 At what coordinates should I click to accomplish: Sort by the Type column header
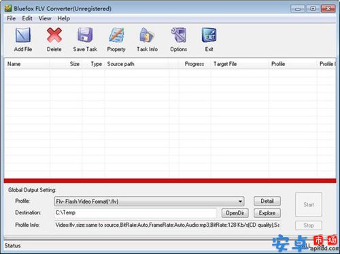(x=93, y=64)
